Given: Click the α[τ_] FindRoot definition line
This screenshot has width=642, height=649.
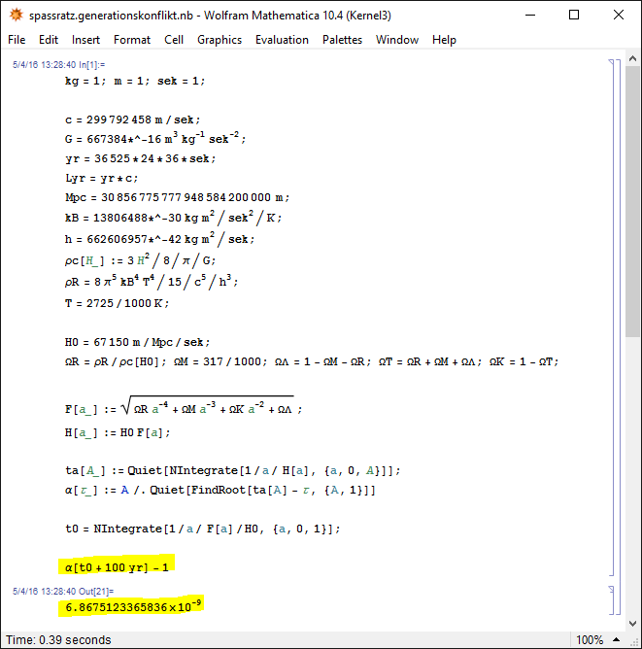Looking at the screenshot, I should point(220,490).
